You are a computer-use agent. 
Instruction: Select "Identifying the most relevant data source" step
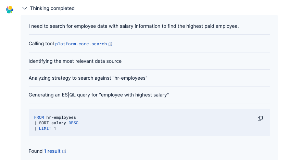(75, 61)
